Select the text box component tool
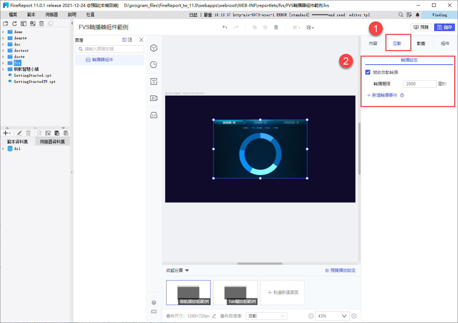This screenshot has height=323, width=458. click(154, 82)
